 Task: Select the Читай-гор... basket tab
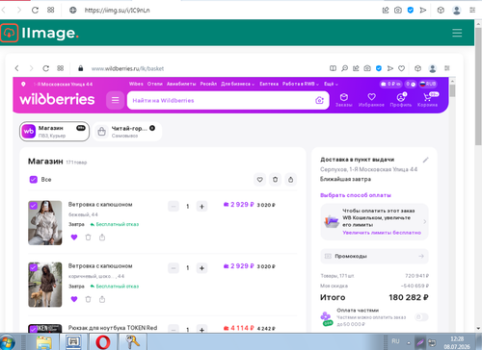[x=127, y=132]
